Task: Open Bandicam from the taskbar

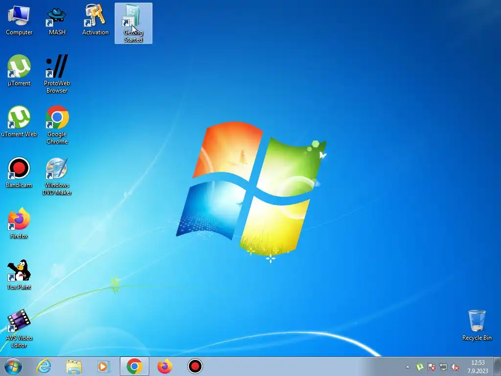Action: point(195,366)
